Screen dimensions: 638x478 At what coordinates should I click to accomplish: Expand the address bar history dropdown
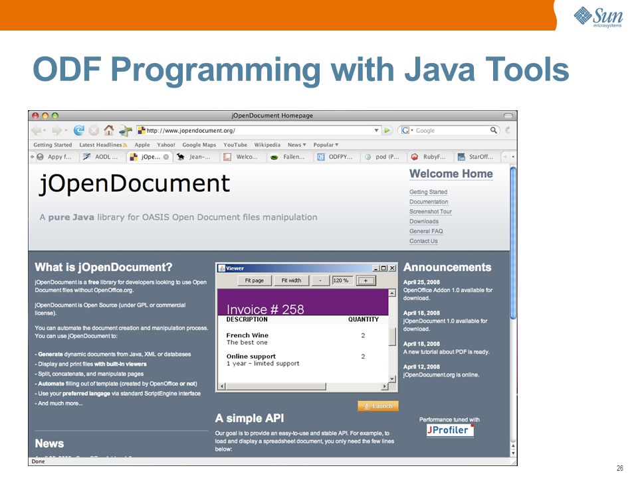(376, 131)
